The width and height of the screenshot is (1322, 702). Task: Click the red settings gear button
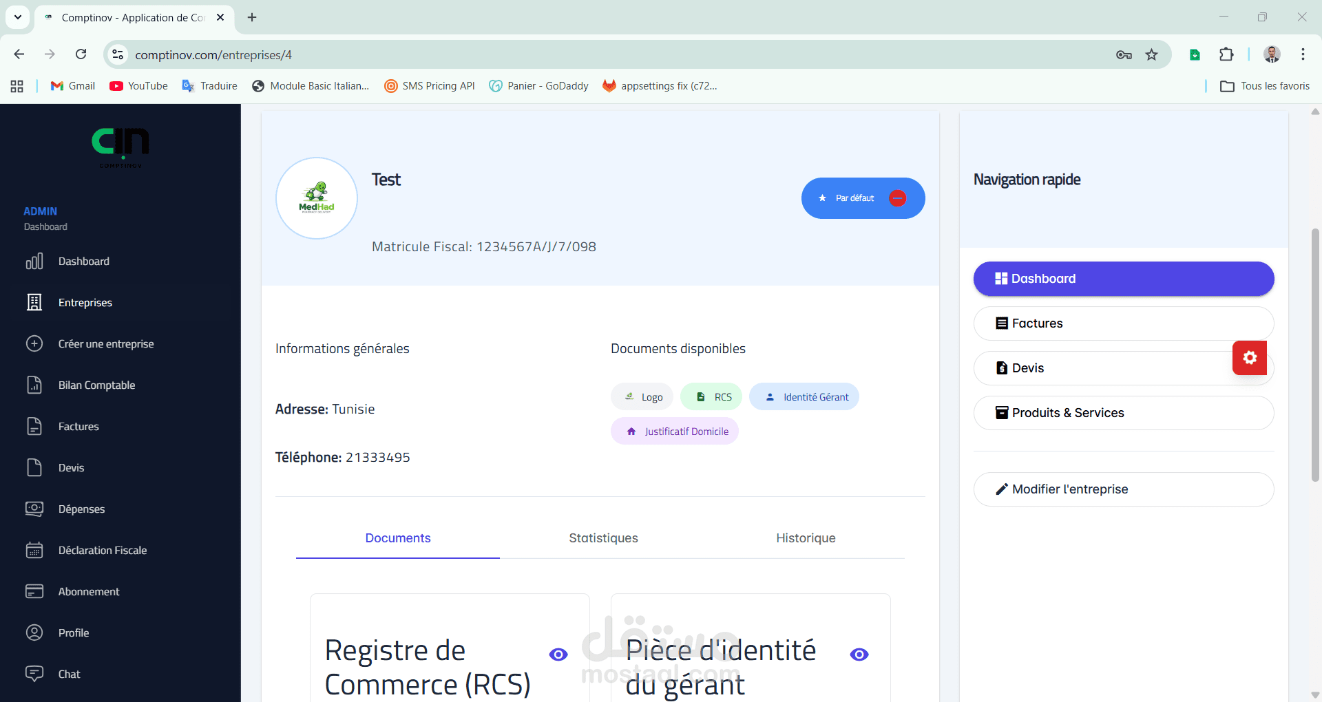click(x=1250, y=358)
